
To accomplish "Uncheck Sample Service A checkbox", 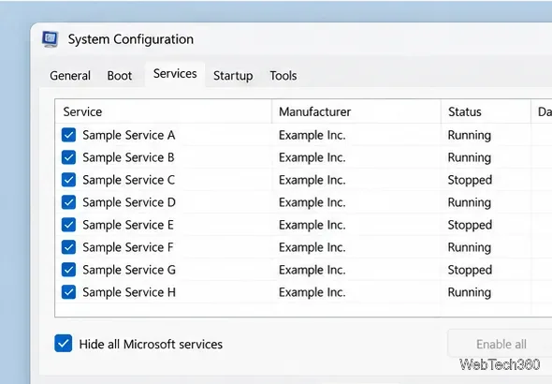I will tap(68, 135).
